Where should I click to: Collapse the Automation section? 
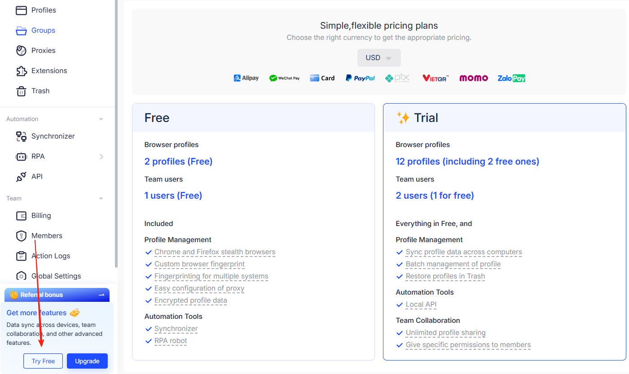pos(101,119)
